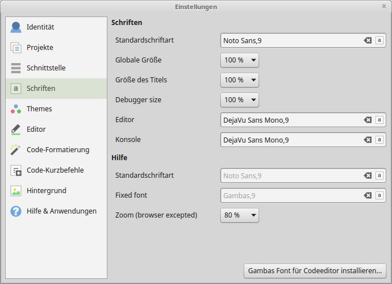Open the Debugger size dropdown
This screenshot has height=284, width=392.
[x=239, y=100]
